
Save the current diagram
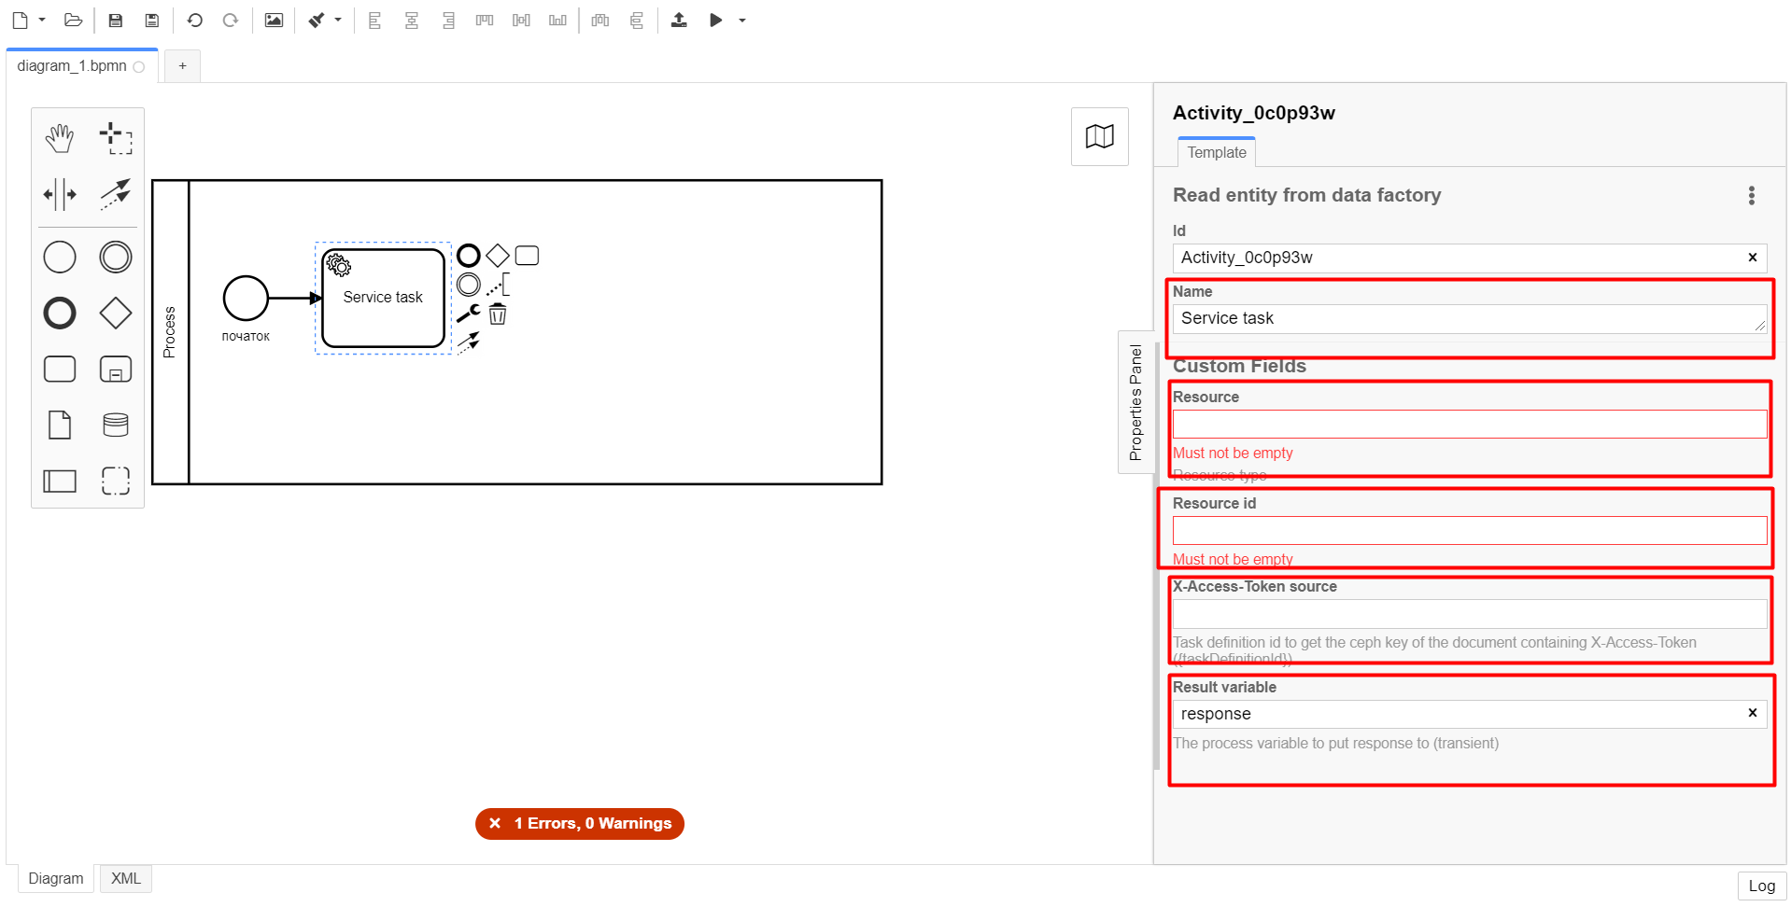pyautogui.click(x=116, y=20)
